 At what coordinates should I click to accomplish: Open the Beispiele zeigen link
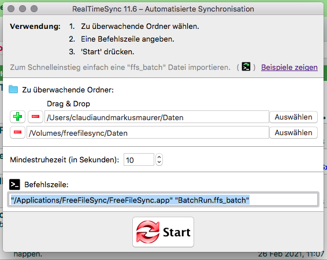(x=289, y=68)
